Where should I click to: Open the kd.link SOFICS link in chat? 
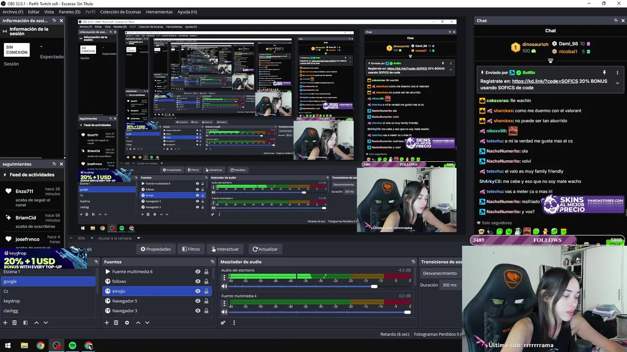click(545, 81)
